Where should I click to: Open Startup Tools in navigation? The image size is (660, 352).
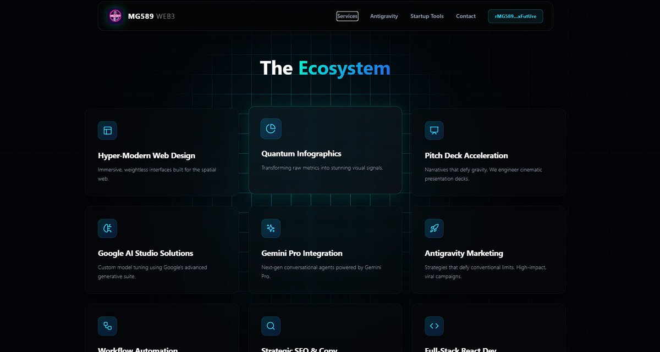coord(427,16)
